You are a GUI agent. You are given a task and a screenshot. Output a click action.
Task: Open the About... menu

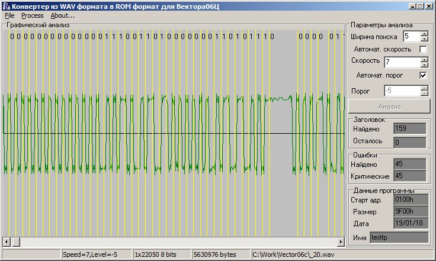pos(62,15)
